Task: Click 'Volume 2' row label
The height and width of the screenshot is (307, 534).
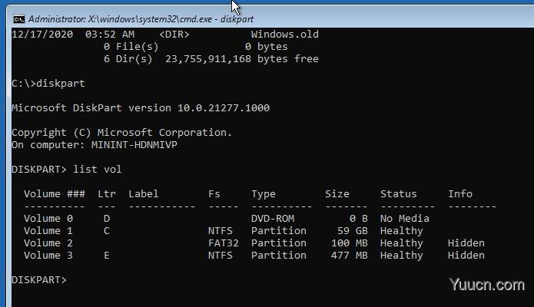Action: [48, 243]
